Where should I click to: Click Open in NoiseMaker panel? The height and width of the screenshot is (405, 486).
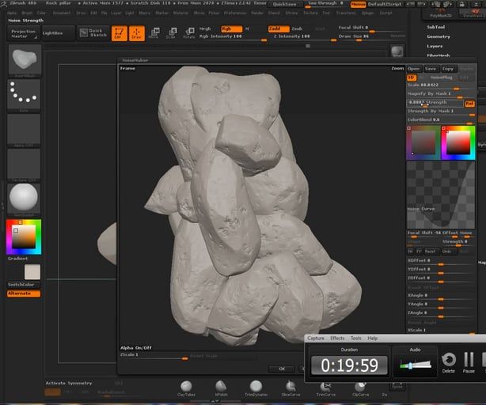click(x=413, y=69)
